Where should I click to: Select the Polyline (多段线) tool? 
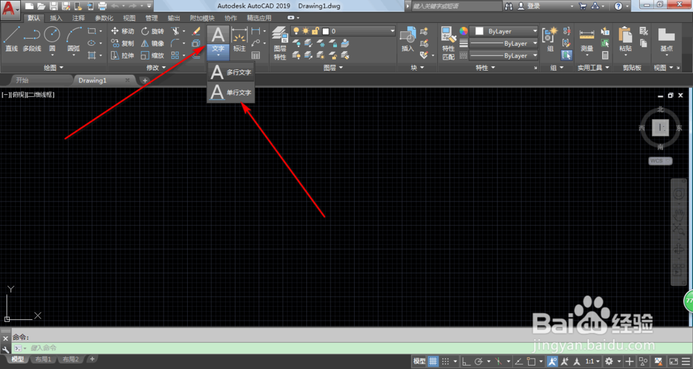31,39
